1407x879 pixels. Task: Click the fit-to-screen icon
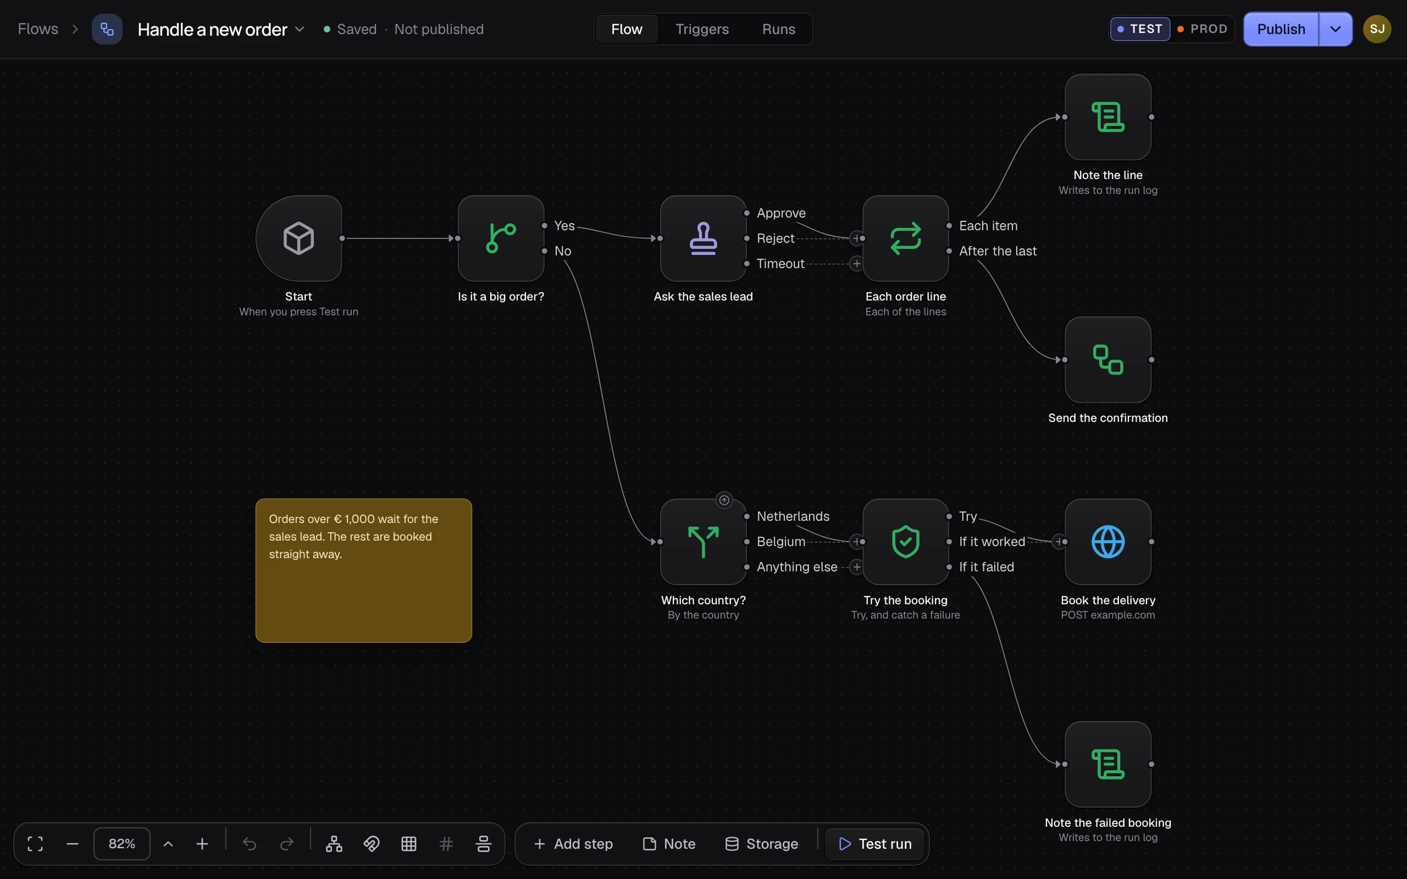coord(36,843)
